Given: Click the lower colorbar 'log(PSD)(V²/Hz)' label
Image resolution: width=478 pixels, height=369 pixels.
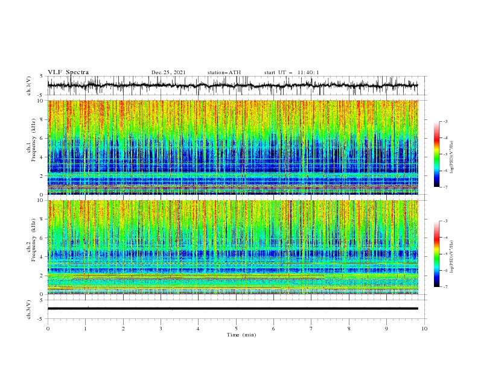Looking at the screenshot, I should pos(451,257).
